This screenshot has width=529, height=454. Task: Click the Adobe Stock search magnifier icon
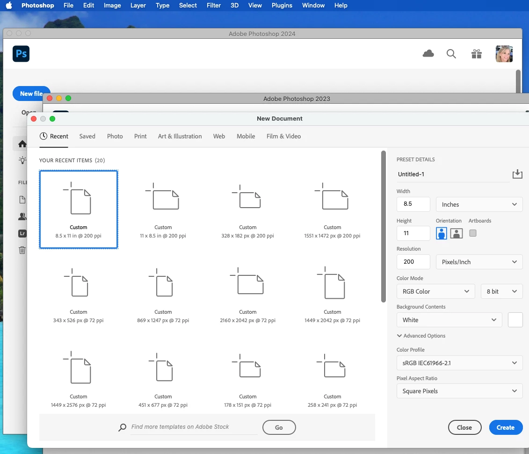[122, 427]
